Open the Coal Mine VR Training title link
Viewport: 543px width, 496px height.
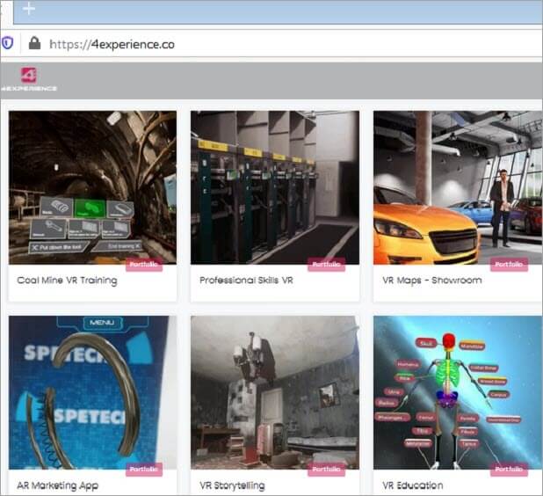pos(67,281)
